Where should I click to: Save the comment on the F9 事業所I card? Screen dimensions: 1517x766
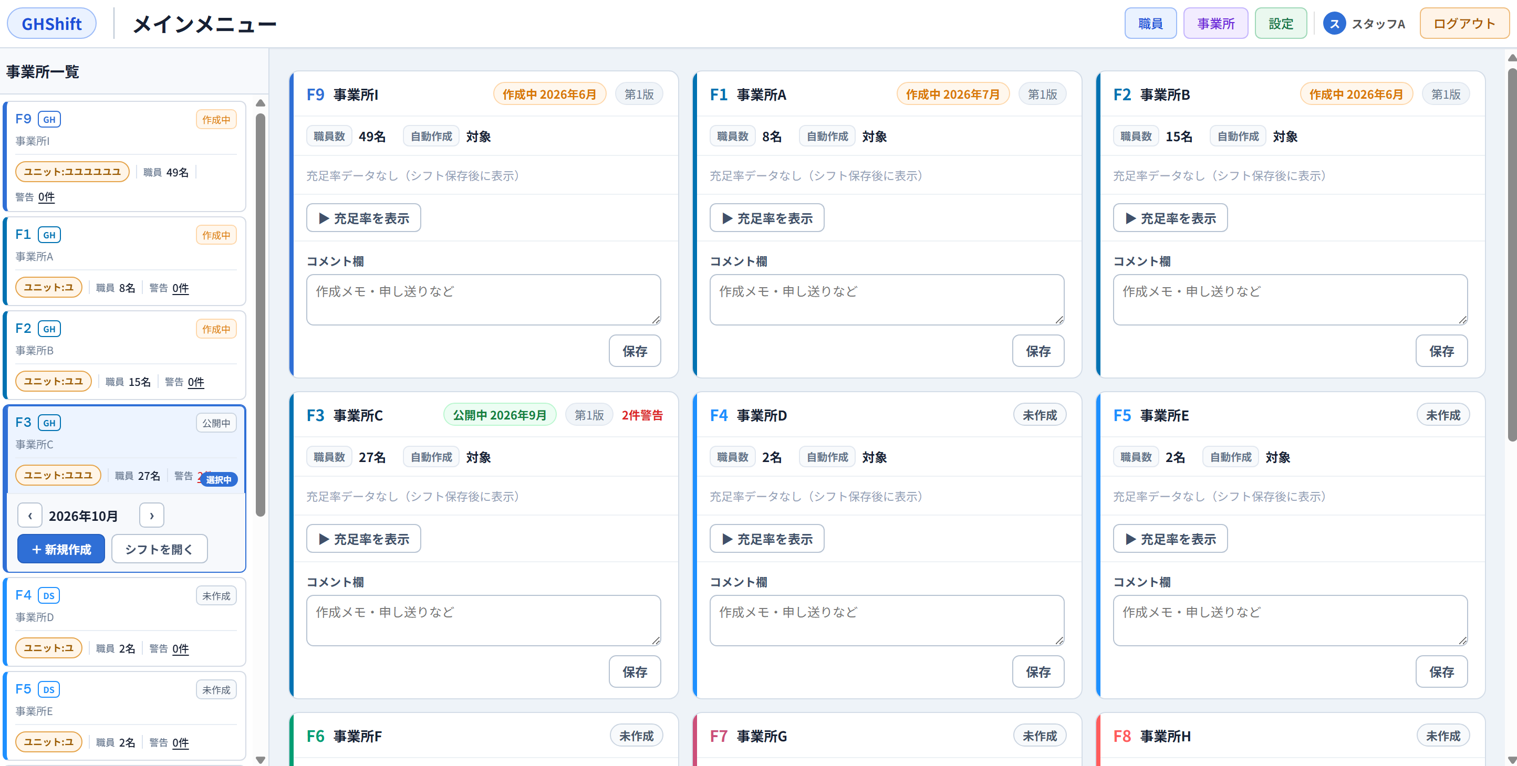[635, 351]
